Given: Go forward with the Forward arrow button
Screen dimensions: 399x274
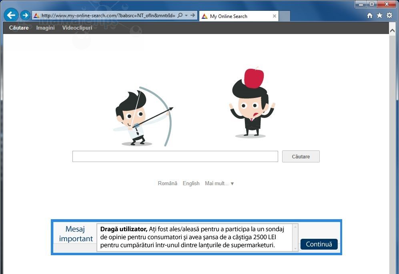Looking at the screenshot, I should 25,15.
